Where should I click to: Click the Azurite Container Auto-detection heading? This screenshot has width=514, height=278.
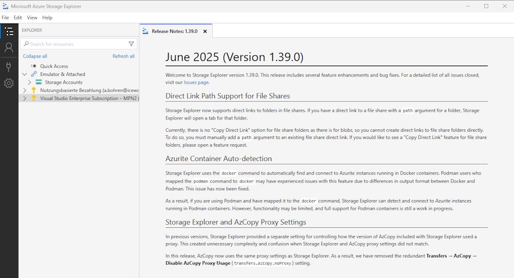(218, 158)
